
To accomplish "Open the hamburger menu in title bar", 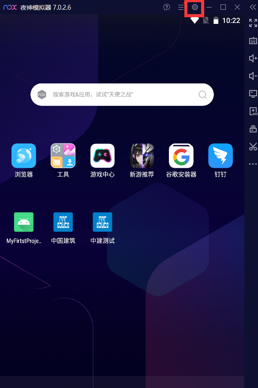I will 181,7.
